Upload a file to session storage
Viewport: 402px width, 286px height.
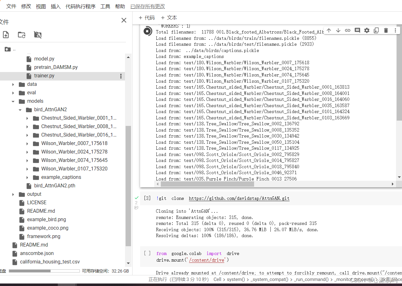(x=6, y=35)
